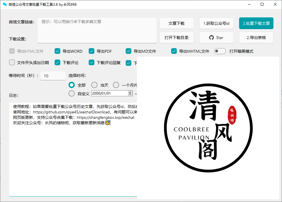Click the 使用教程 line in the log
Image resolution: width=282 pixels, height=202 pixels.
pyautogui.click(x=75, y=107)
